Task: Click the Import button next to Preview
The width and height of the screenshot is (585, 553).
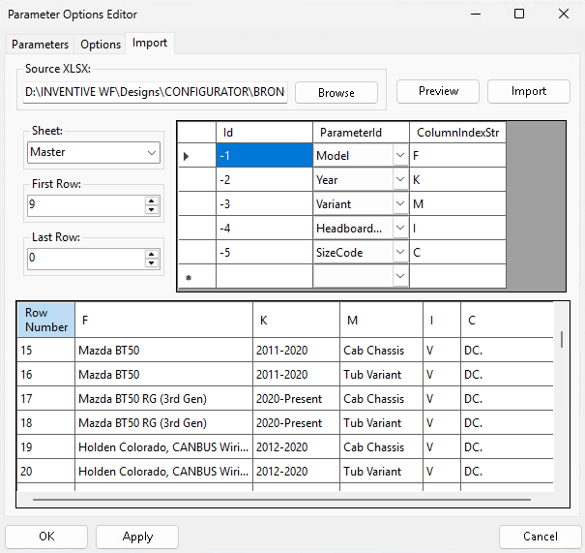Action: (x=529, y=91)
